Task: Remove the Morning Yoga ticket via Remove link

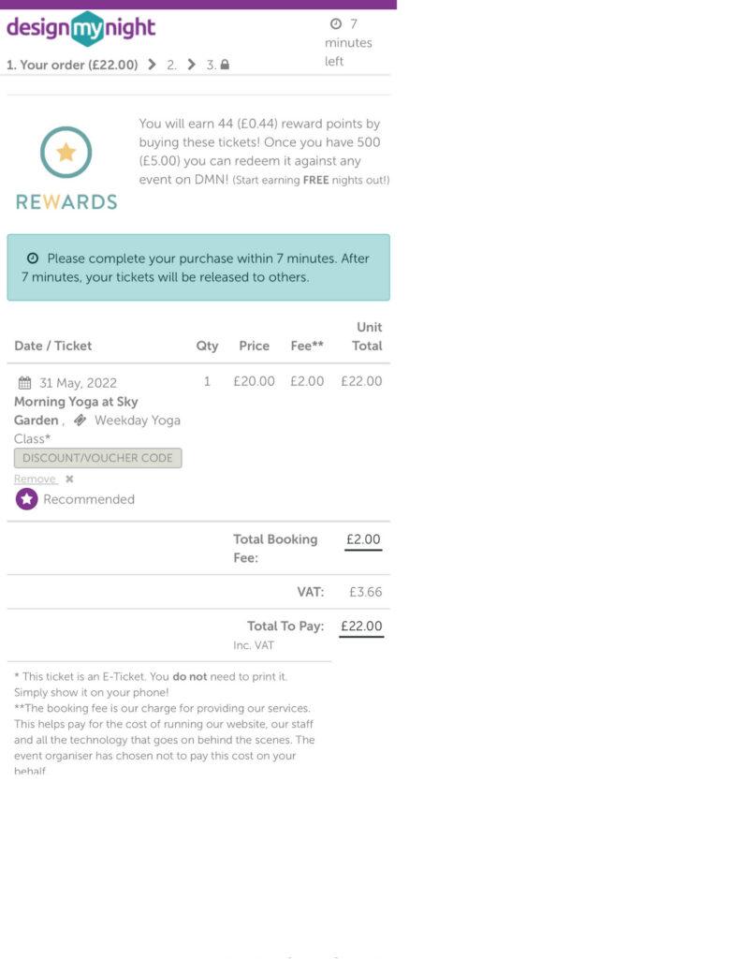Action: point(35,479)
